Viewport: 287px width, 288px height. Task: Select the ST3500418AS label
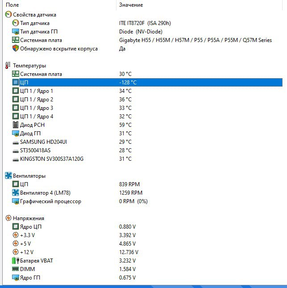point(35,150)
